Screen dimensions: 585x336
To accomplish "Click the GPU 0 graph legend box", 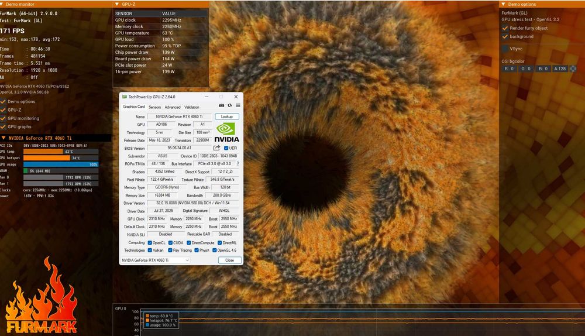I will tap(160, 320).
